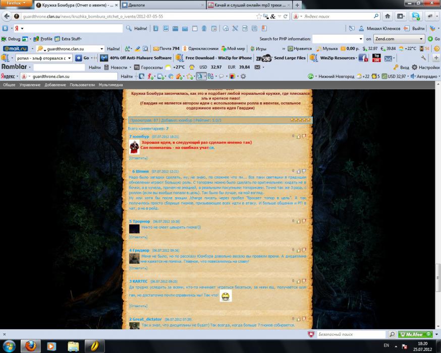
Task: Open Firefox from the Windows taskbar
Action: point(30,346)
